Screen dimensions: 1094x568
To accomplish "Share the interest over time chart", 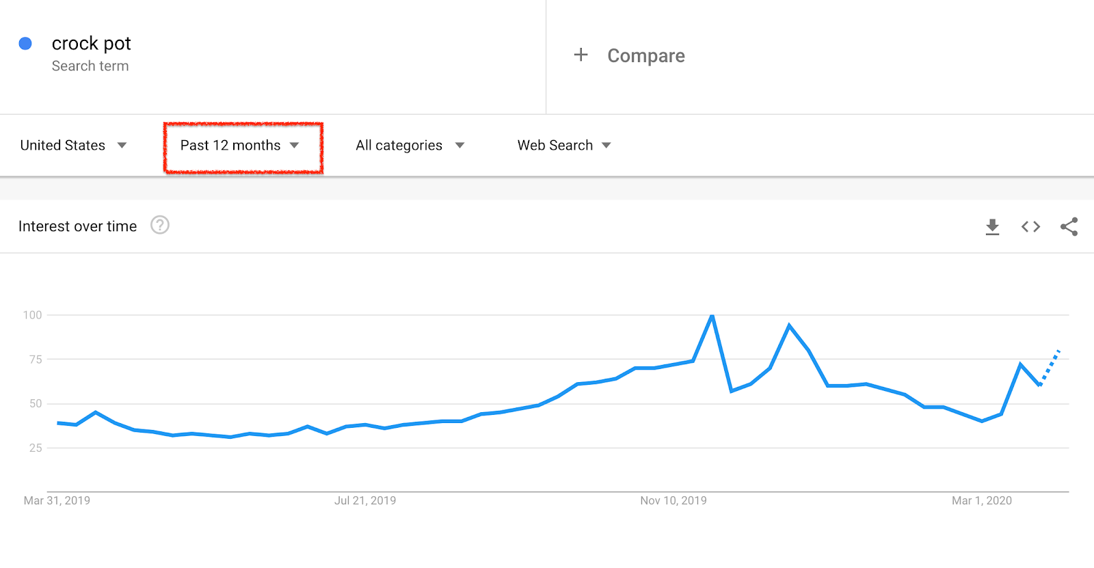I will tap(1069, 227).
